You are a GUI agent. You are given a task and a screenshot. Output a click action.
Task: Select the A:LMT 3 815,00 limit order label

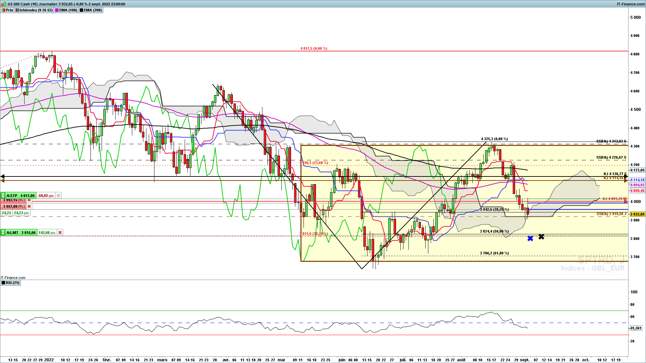point(21,233)
